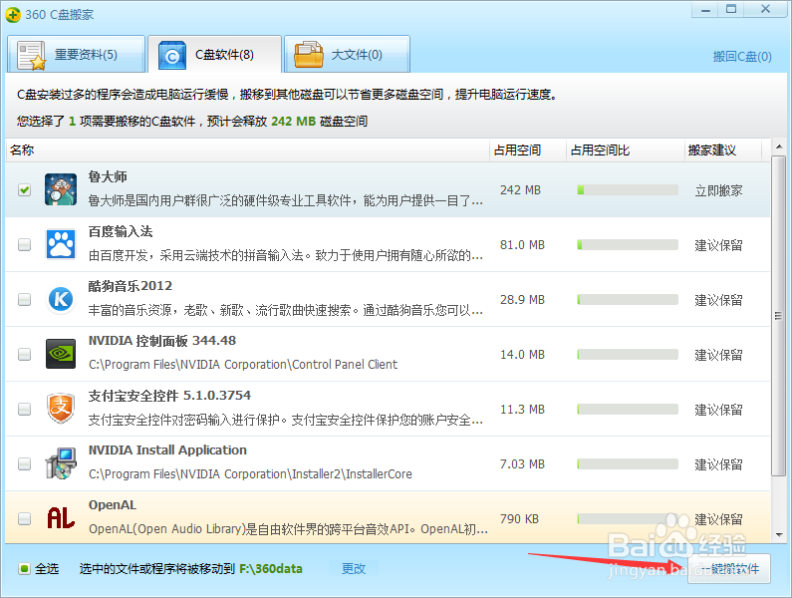Click the 11.3 MB size value
Screen dimensions: 792x598
click(x=522, y=409)
